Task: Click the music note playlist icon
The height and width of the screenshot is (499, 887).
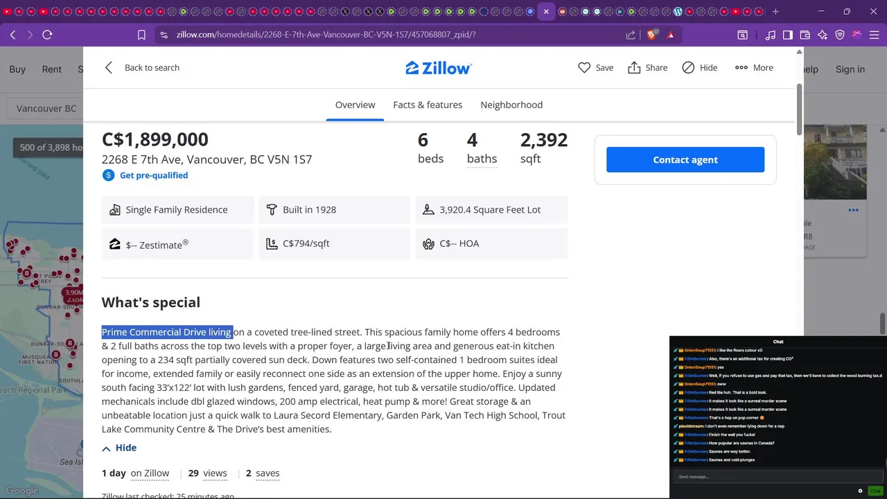Action: pos(771,35)
